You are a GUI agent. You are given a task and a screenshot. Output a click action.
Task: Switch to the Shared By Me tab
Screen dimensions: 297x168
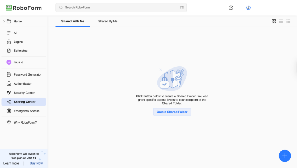108,21
